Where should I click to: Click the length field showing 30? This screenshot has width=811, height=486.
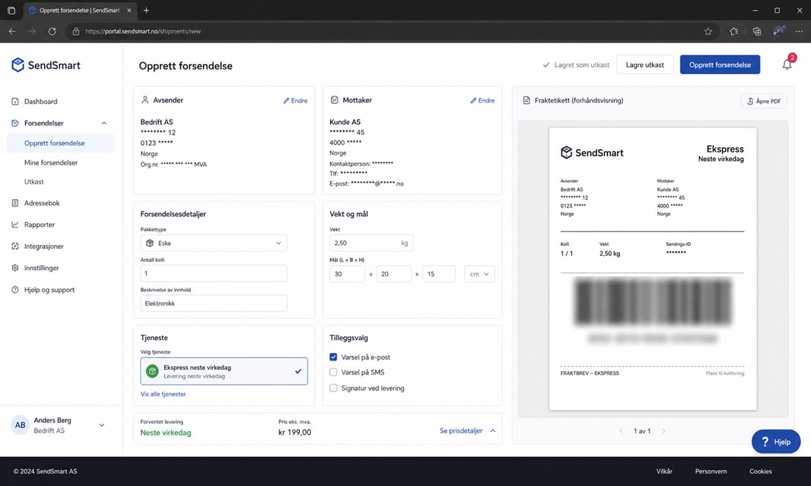click(x=347, y=274)
